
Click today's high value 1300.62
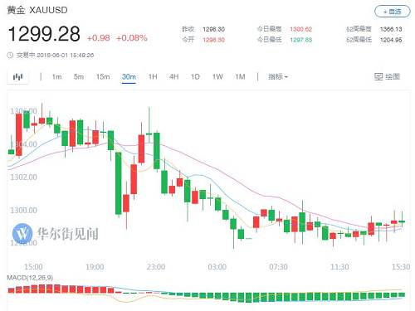pos(301,29)
